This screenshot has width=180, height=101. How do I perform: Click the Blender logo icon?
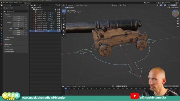pyautogui.click(x=1, y=3)
